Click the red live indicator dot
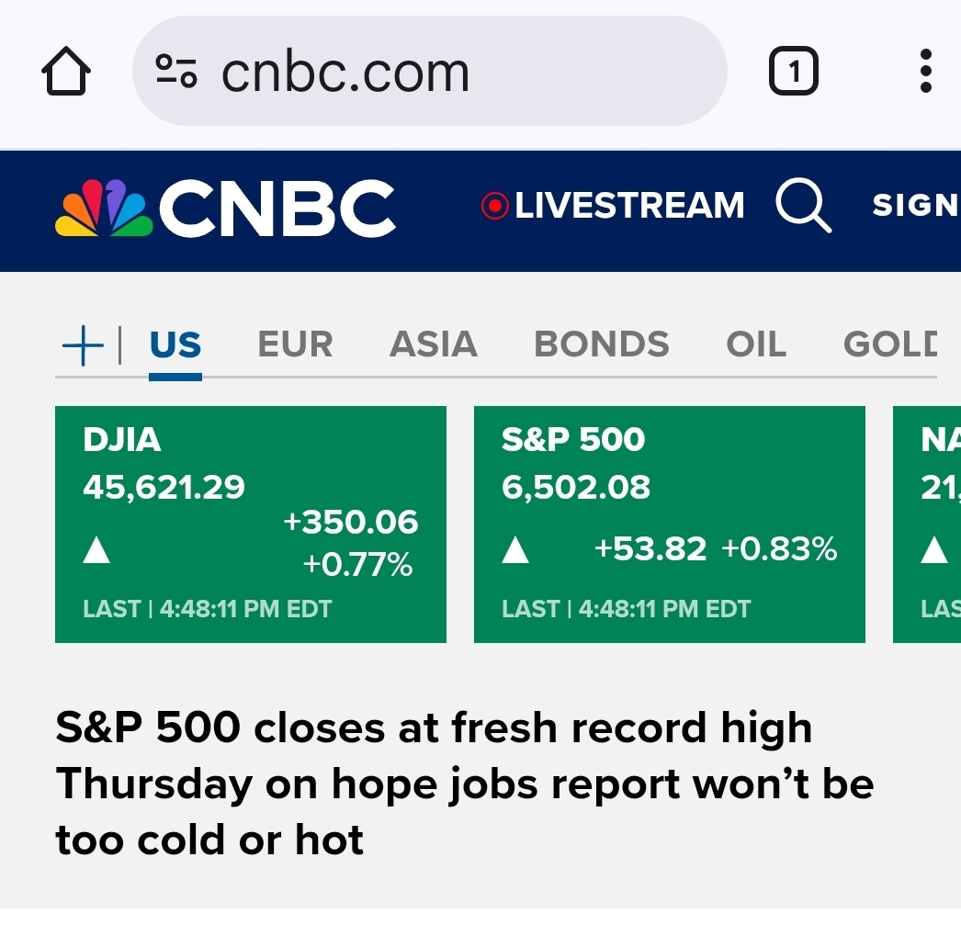961x925 pixels. (x=495, y=206)
